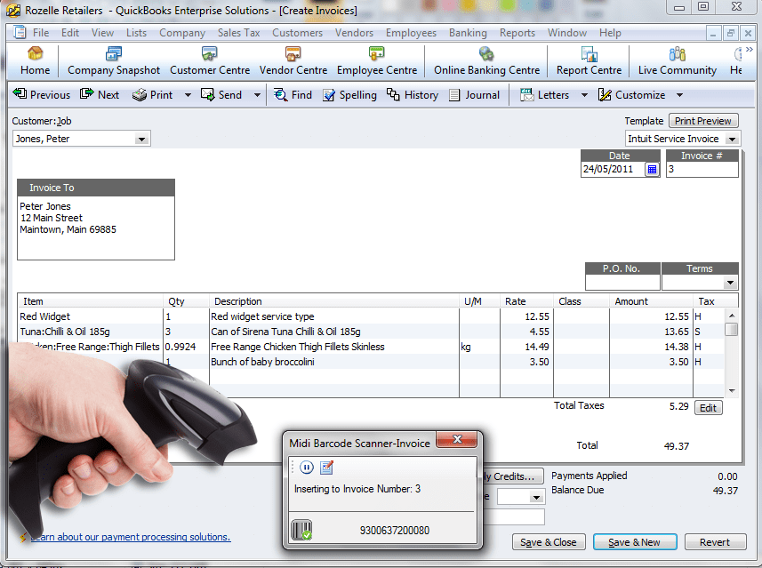Open the Edit menu

pyautogui.click(x=70, y=33)
